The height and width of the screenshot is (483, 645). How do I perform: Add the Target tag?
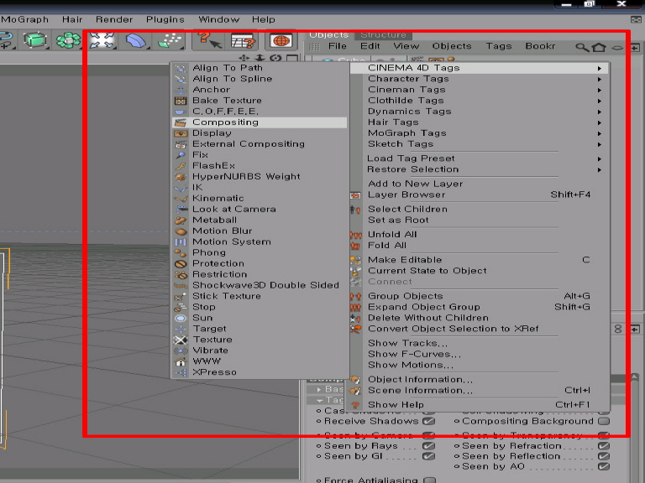pos(260,329)
